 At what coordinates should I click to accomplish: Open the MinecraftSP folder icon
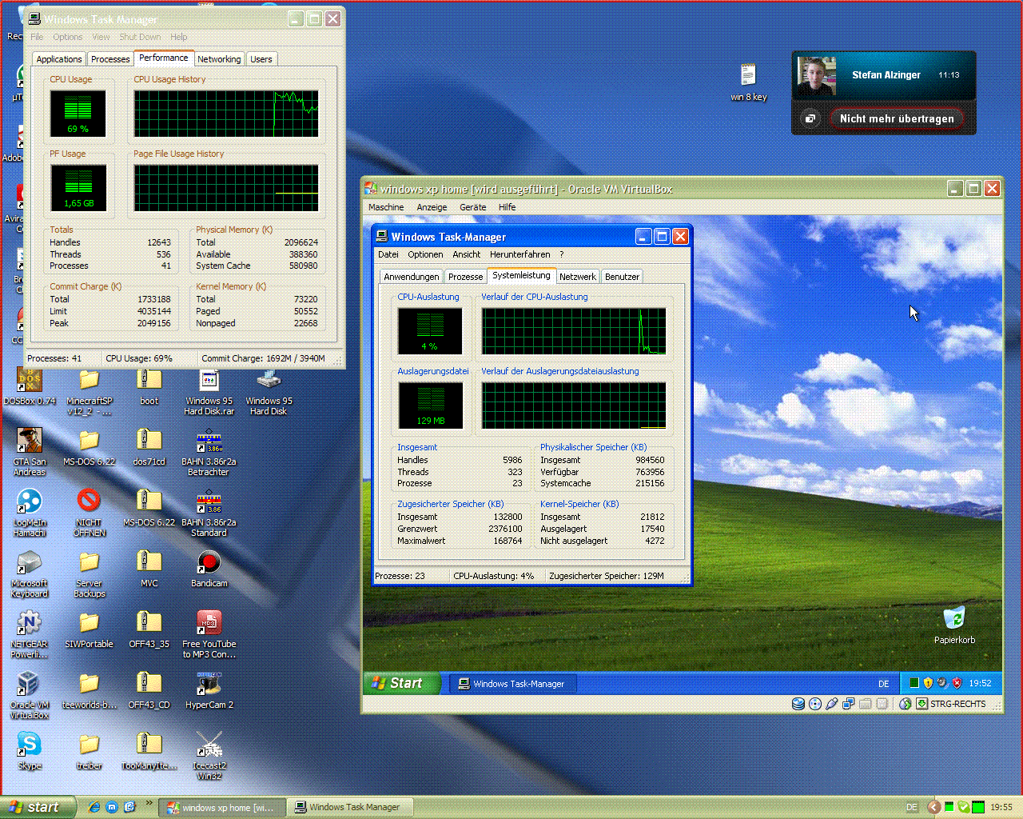(90, 381)
